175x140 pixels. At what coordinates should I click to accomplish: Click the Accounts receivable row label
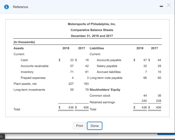35,66
